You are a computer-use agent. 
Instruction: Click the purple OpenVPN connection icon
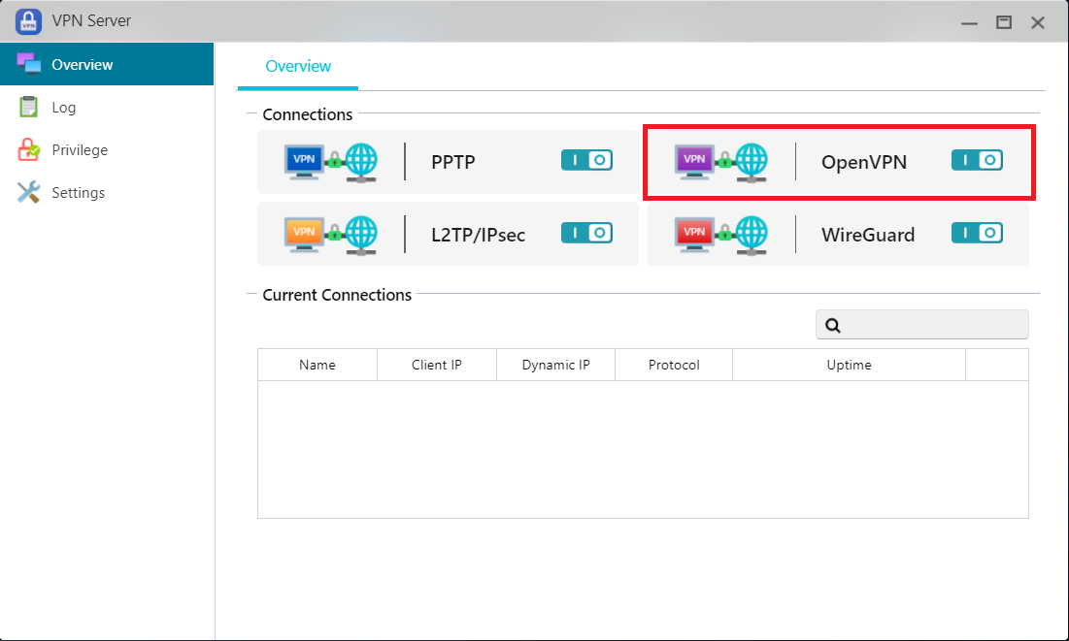coord(720,163)
